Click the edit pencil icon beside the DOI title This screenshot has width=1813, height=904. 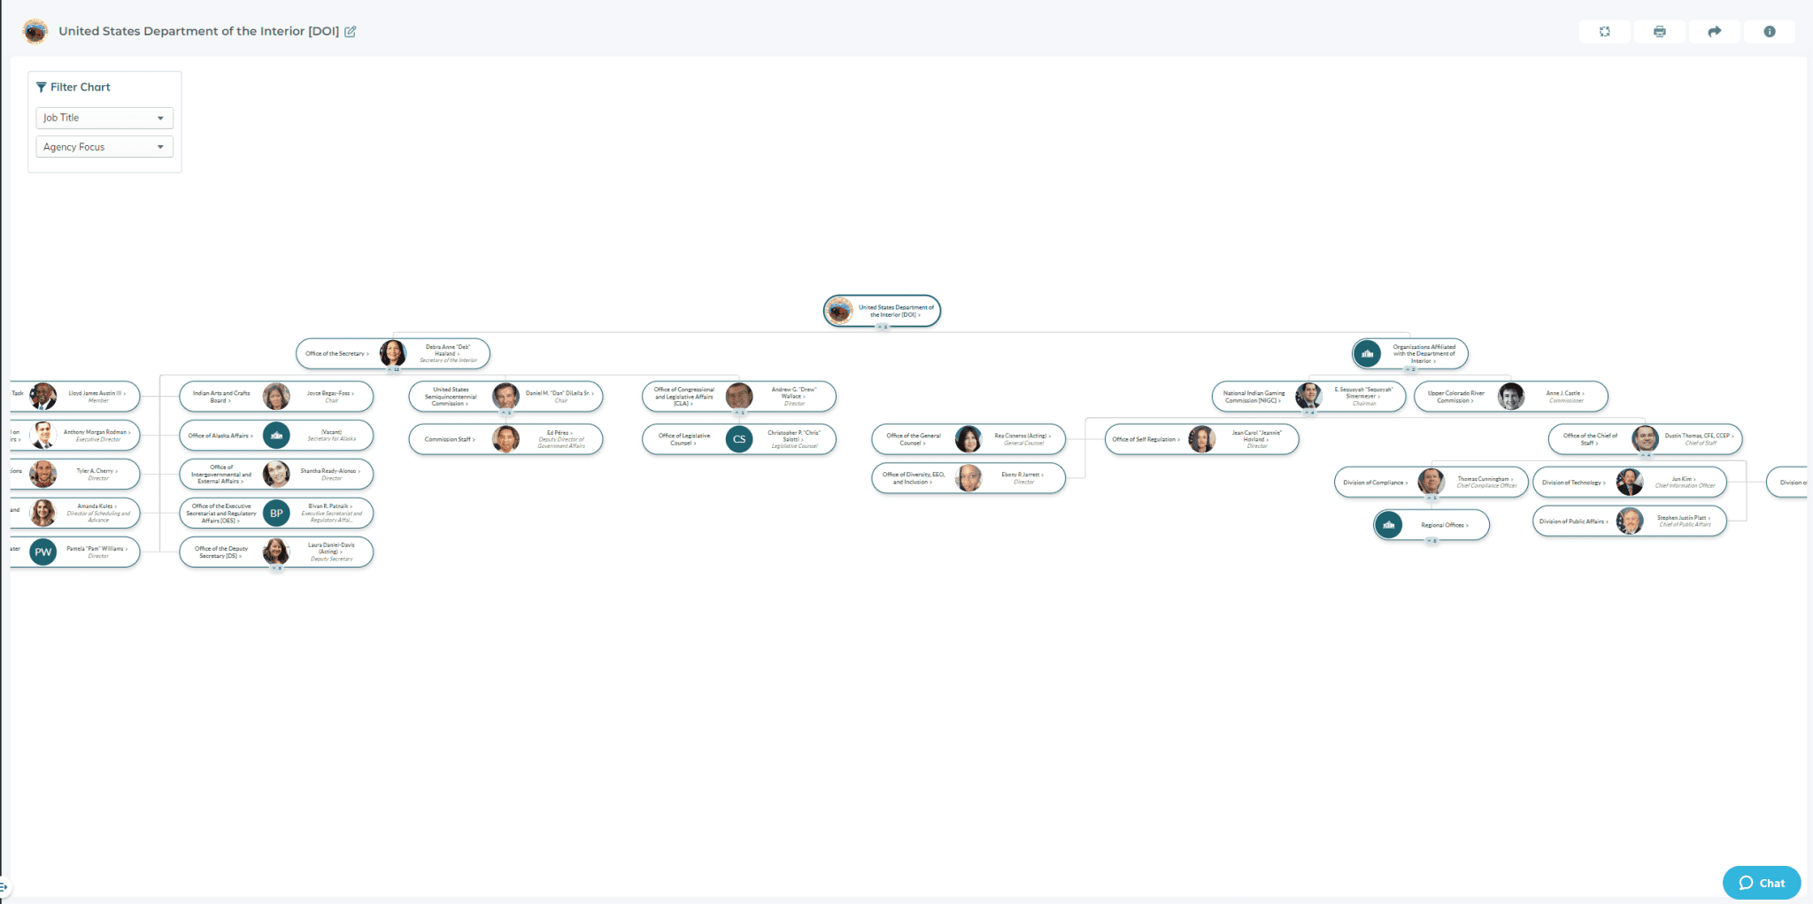pos(351,31)
